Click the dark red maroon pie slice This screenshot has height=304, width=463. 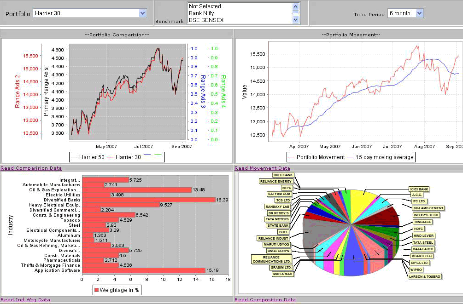[x=381, y=217]
